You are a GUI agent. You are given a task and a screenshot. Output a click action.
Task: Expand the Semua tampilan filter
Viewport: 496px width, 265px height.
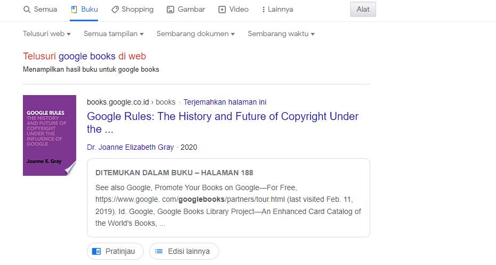113,34
